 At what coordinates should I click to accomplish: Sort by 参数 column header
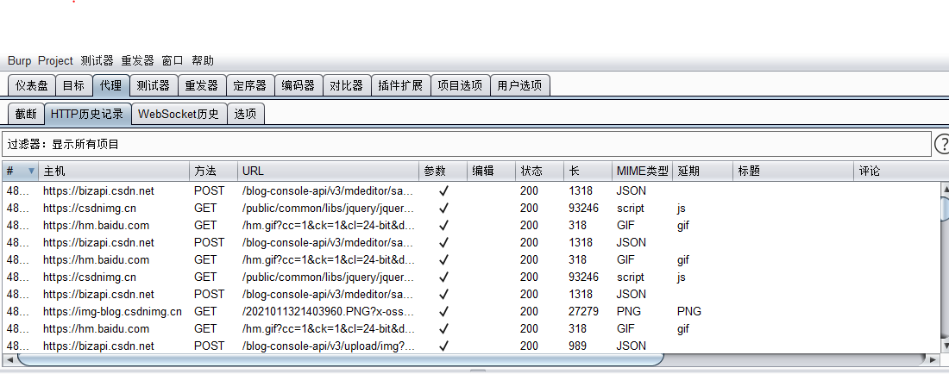point(443,171)
